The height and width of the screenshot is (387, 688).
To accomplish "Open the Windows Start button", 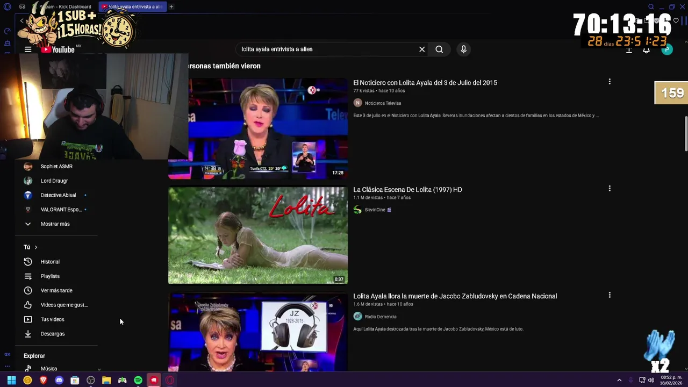I will (11, 380).
